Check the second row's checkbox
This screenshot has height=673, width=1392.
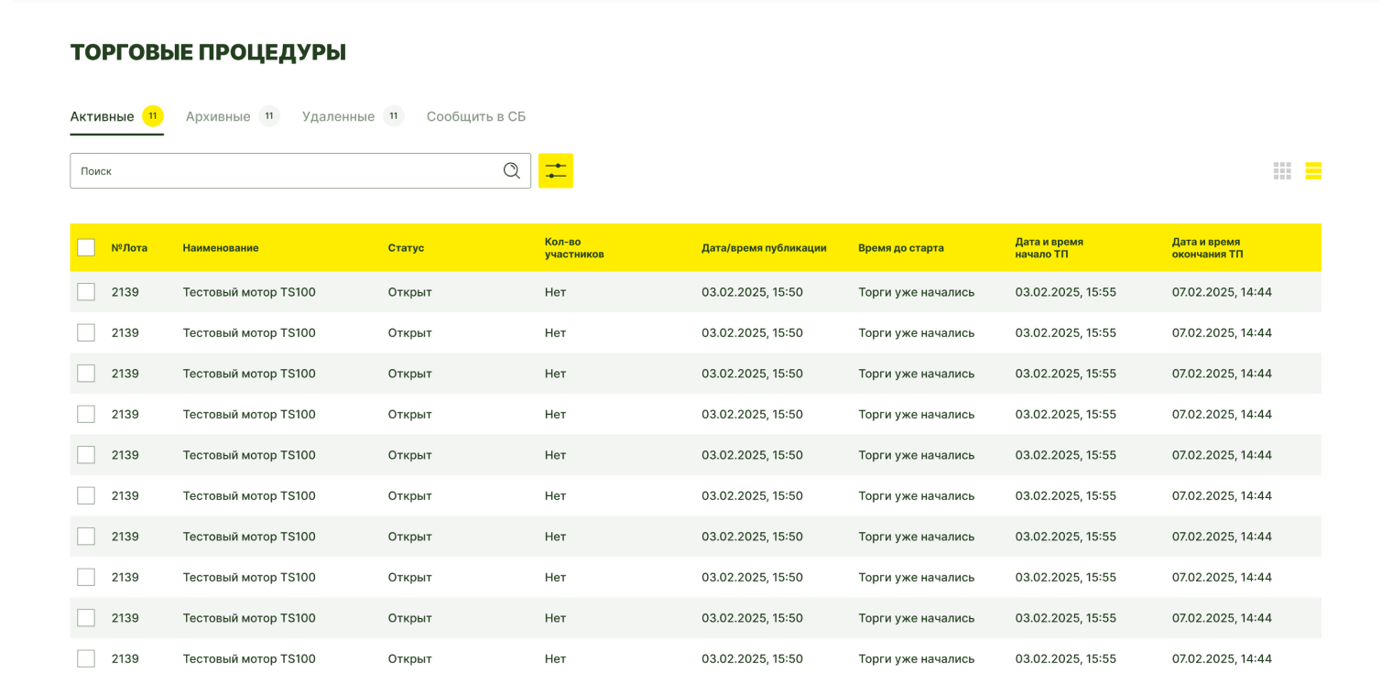[x=86, y=332]
